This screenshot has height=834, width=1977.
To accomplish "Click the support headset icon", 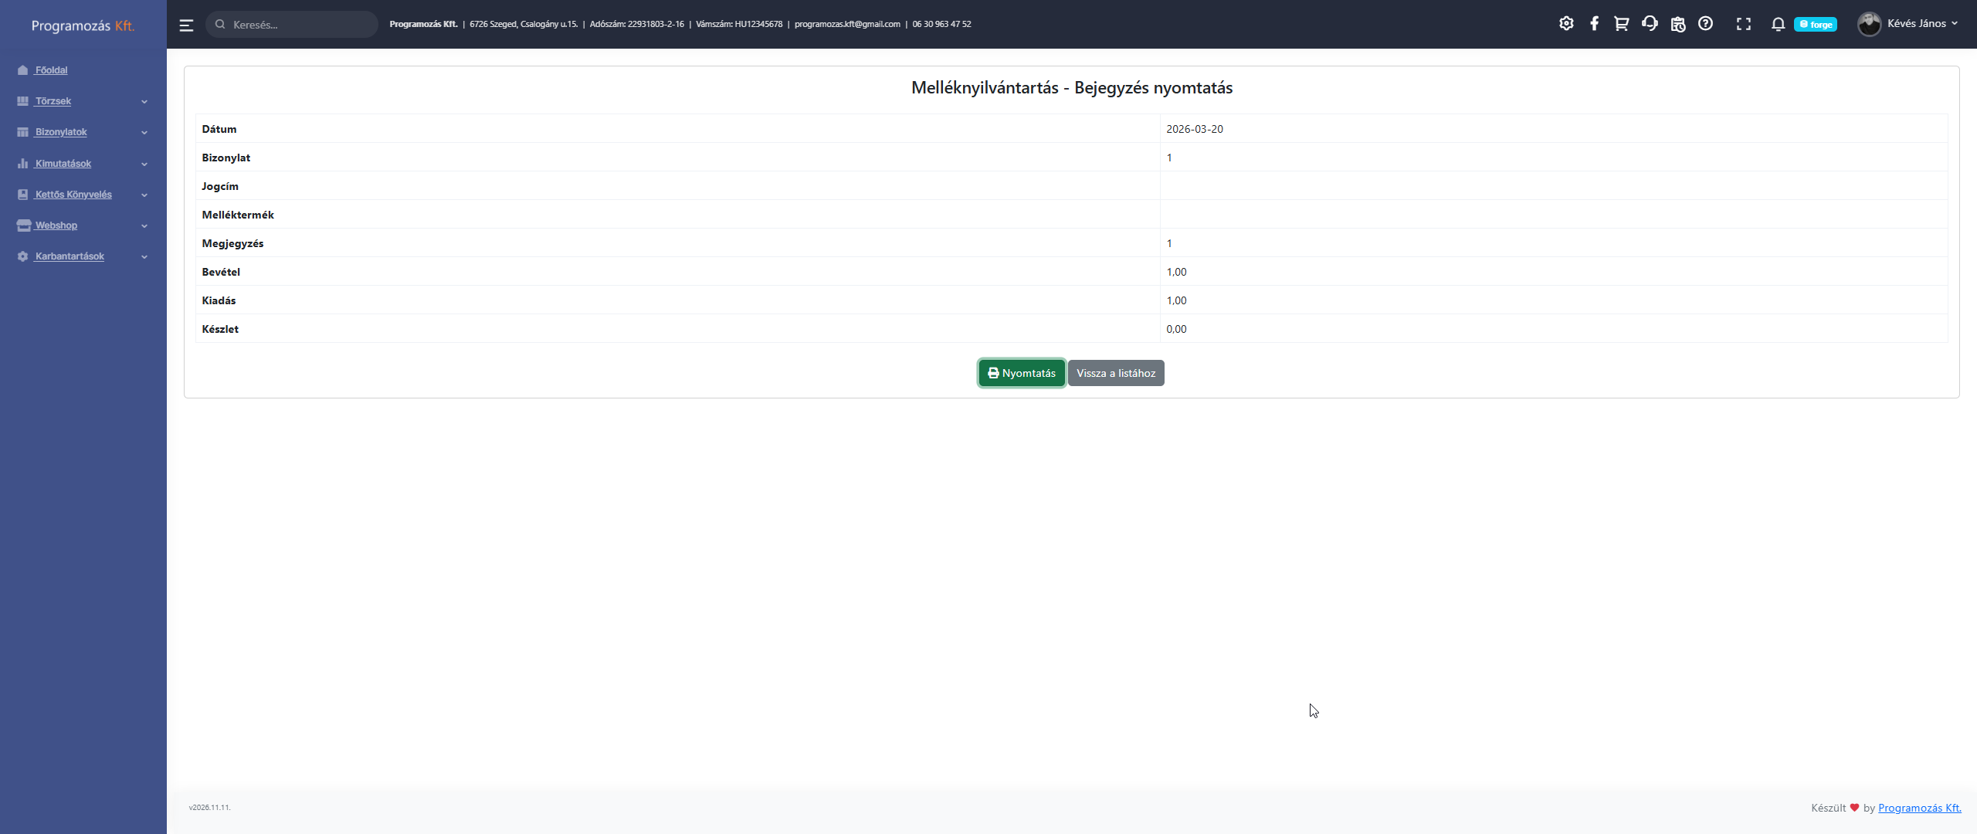I will [x=1650, y=24].
